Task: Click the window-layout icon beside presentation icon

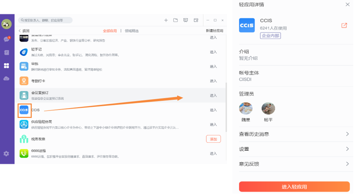Action: (196, 20)
